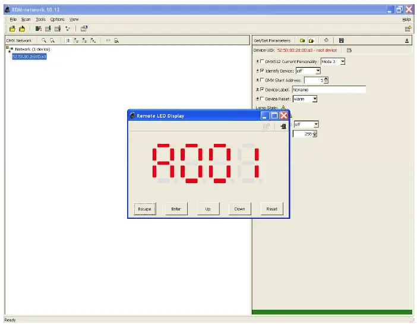Open the Mode 3 personality dropdown
Screen dimensions: 417x324
[x=342, y=61]
